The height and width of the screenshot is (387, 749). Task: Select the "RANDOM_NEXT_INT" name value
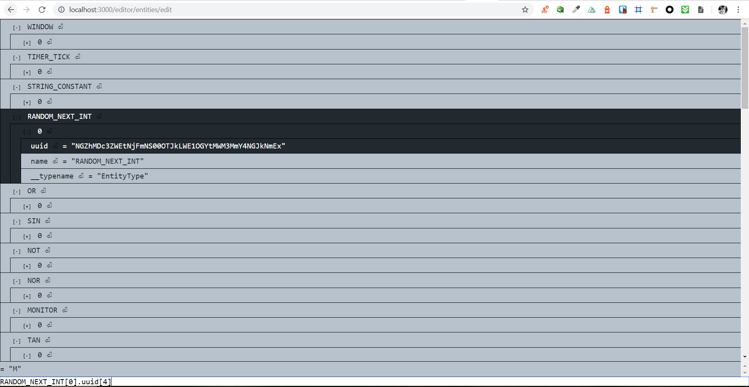(x=108, y=161)
